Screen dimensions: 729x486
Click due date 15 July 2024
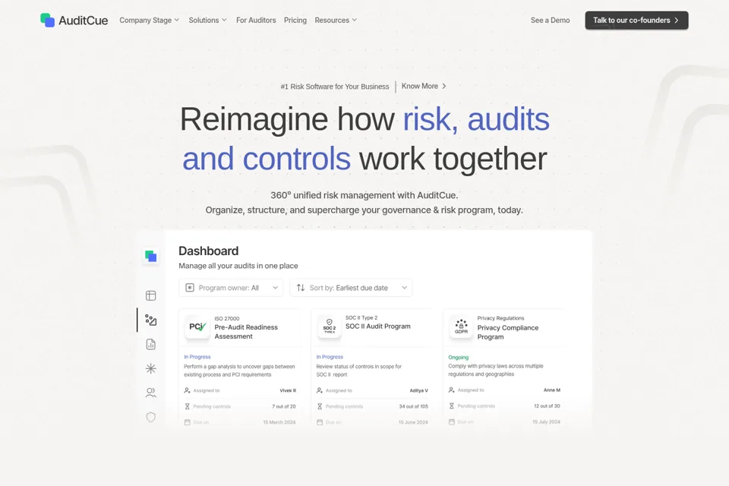click(546, 421)
